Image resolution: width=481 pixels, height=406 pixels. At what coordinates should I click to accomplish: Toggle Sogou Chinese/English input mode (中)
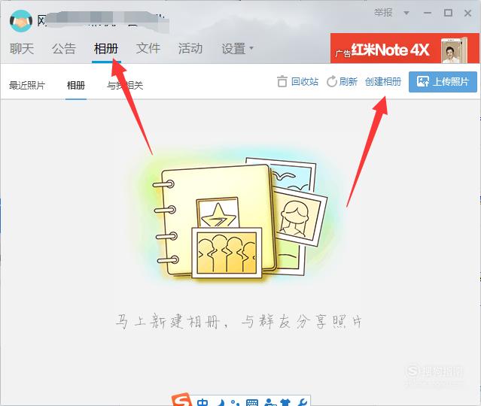pos(202,402)
